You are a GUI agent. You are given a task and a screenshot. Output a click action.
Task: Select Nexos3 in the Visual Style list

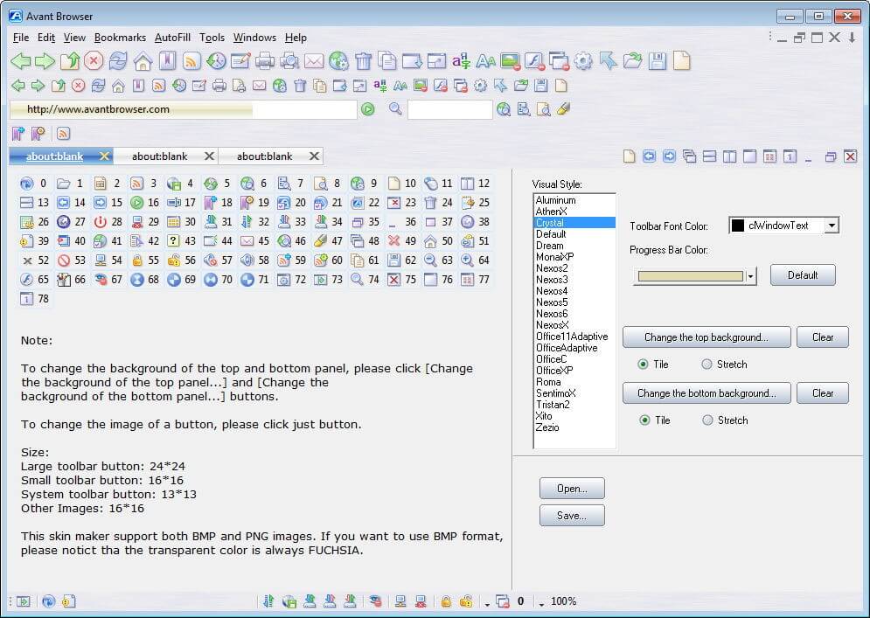click(x=551, y=280)
